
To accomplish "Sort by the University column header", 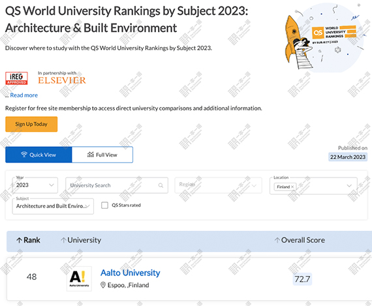I will (81, 240).
